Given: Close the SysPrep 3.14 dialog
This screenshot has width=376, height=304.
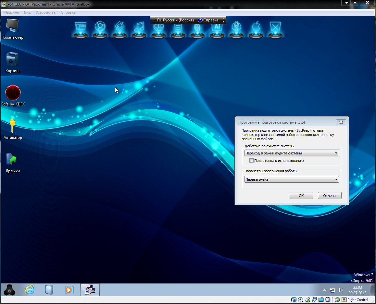Looking at the screenshot, I should click(x=341, y=122).
